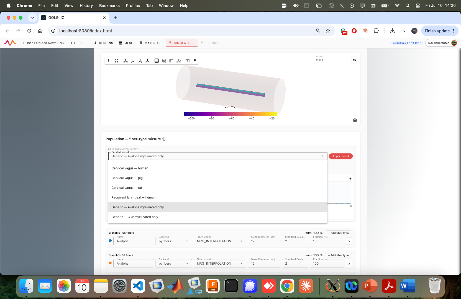Image resolution: width=461 pixels, height=299 pixels.
Task: Open Branch 1 Fiber Model dropdown
Action: click(x=220, y=264)
